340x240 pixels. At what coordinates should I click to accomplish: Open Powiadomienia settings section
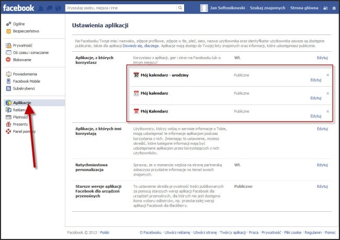click(25, 74)
